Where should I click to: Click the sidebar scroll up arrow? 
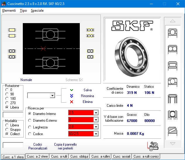(173, 21)
